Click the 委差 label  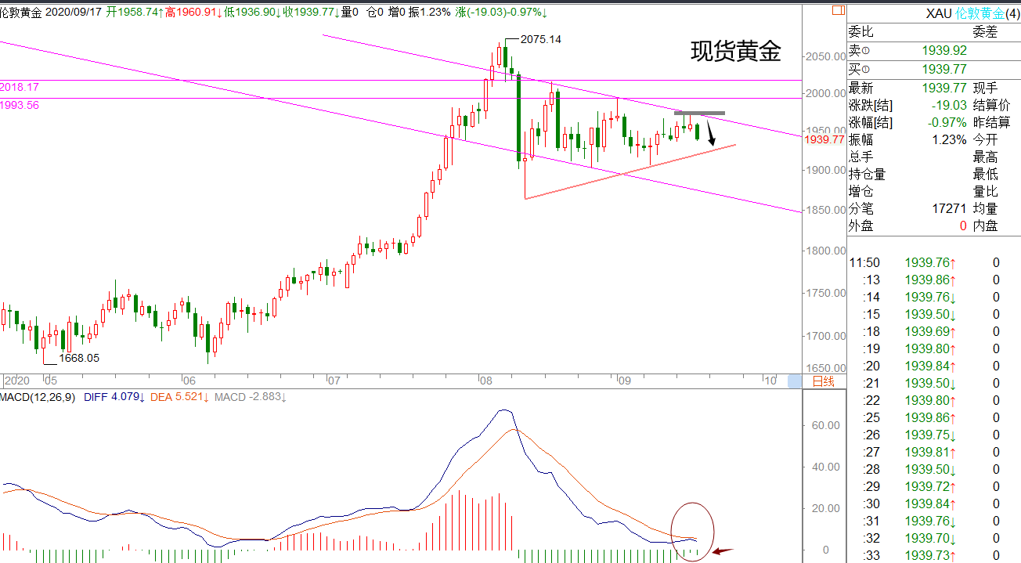pyautogui.click(x=985, y=33)
